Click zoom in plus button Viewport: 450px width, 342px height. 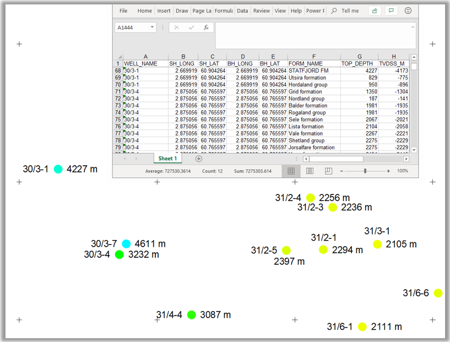(388, 171)
